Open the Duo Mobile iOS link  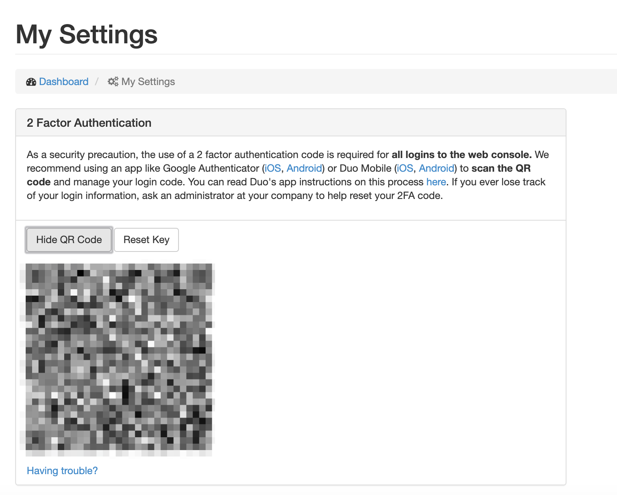pyautogui.click(x=405, y=168)
